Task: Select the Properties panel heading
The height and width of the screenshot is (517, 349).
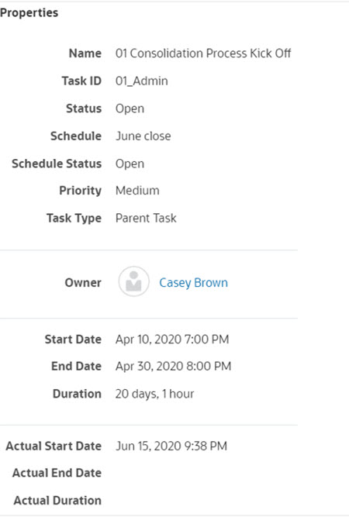Action: click(29, 13)
